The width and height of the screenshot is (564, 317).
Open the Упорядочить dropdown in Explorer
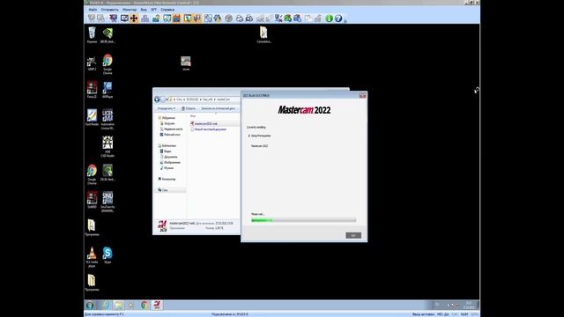coord(167,108)
